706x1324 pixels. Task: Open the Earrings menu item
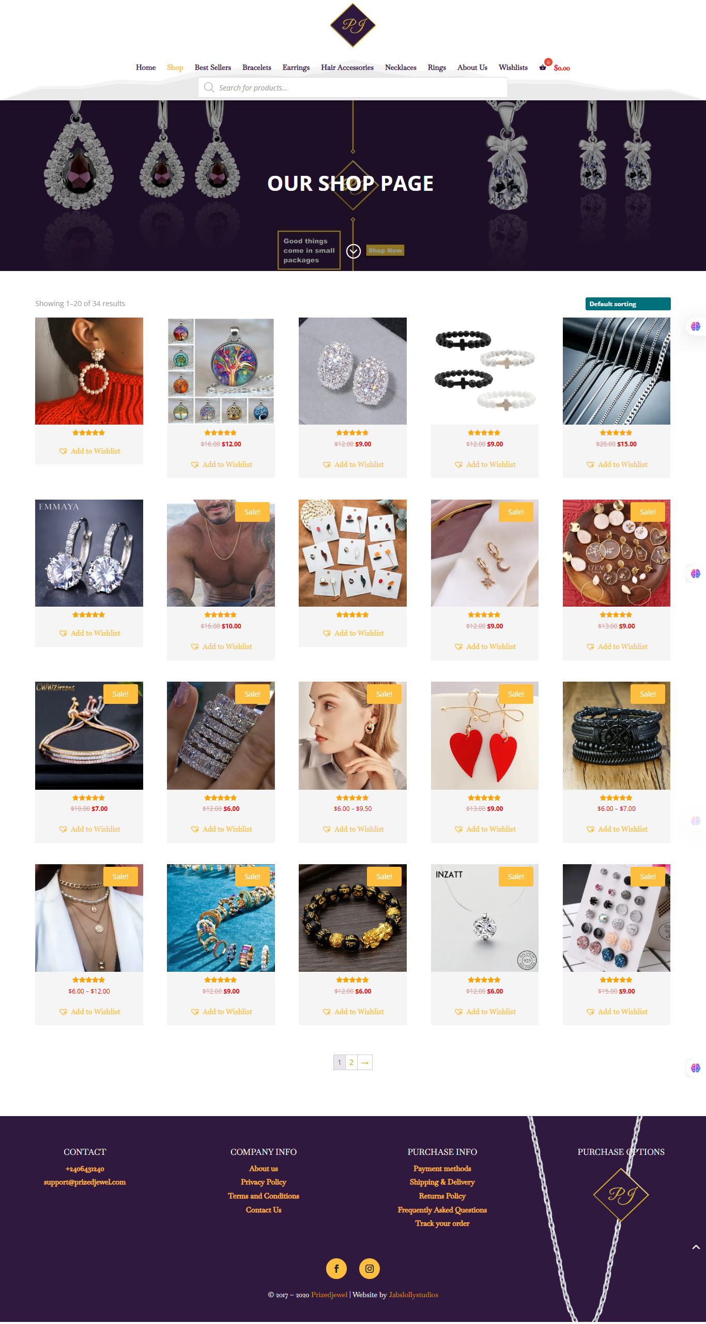296,67
